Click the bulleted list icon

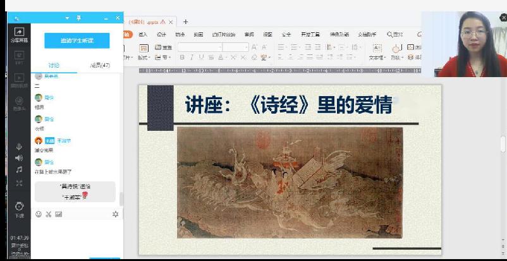(x=281, y=47)
